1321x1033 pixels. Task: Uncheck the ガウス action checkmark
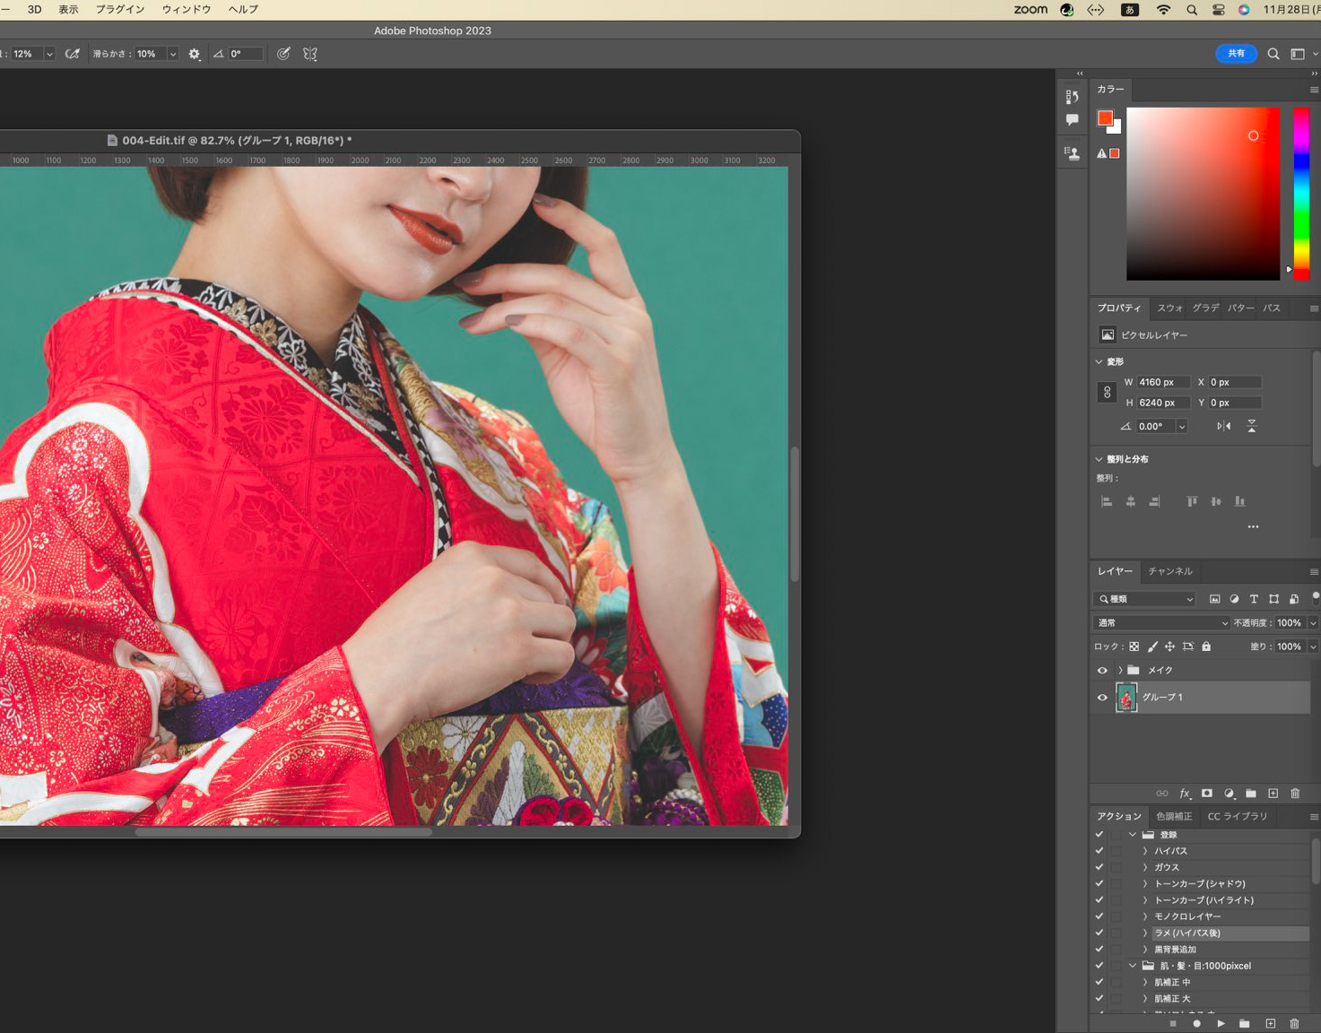coord(1099,867)
